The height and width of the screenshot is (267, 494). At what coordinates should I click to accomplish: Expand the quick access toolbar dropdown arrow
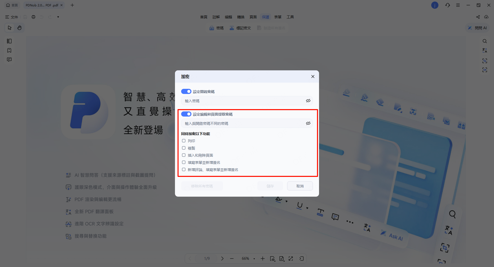58,17
